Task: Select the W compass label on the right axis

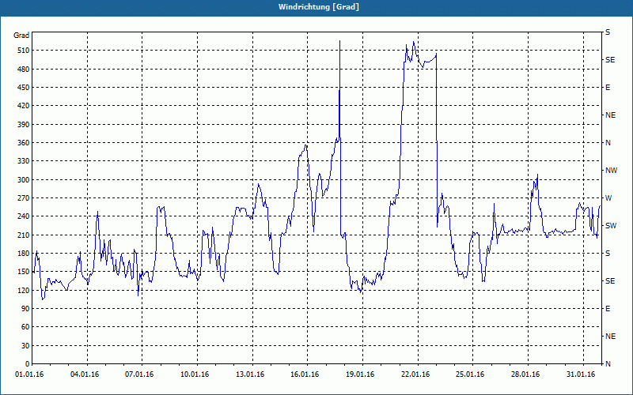Action: tap(608, 198)
